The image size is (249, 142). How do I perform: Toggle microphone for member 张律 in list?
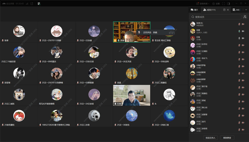(x=239, y=24)
